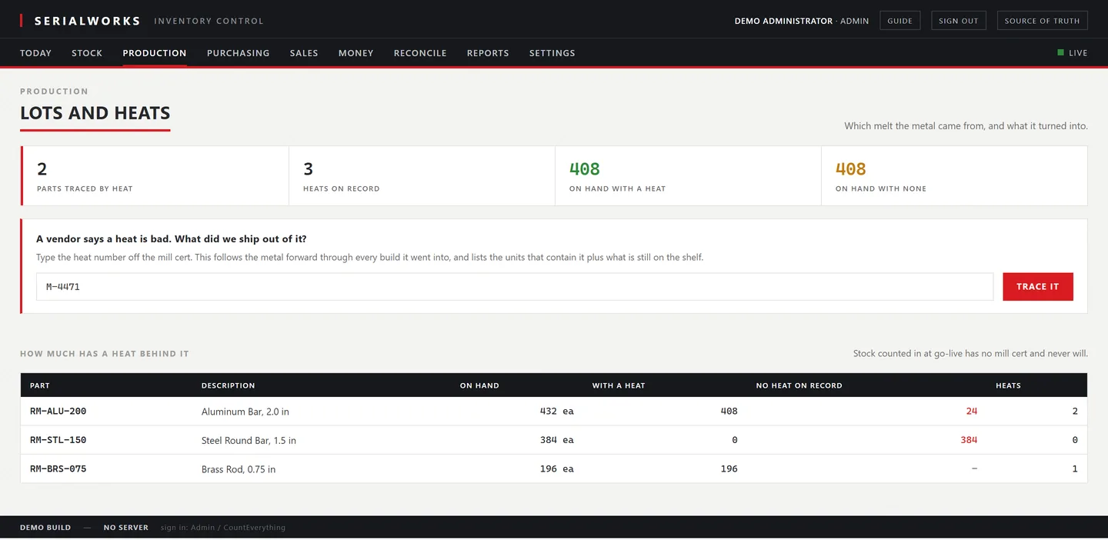1108x540 pixels.
Task: Switch to the STOCK tab
Action: [87, 53]
